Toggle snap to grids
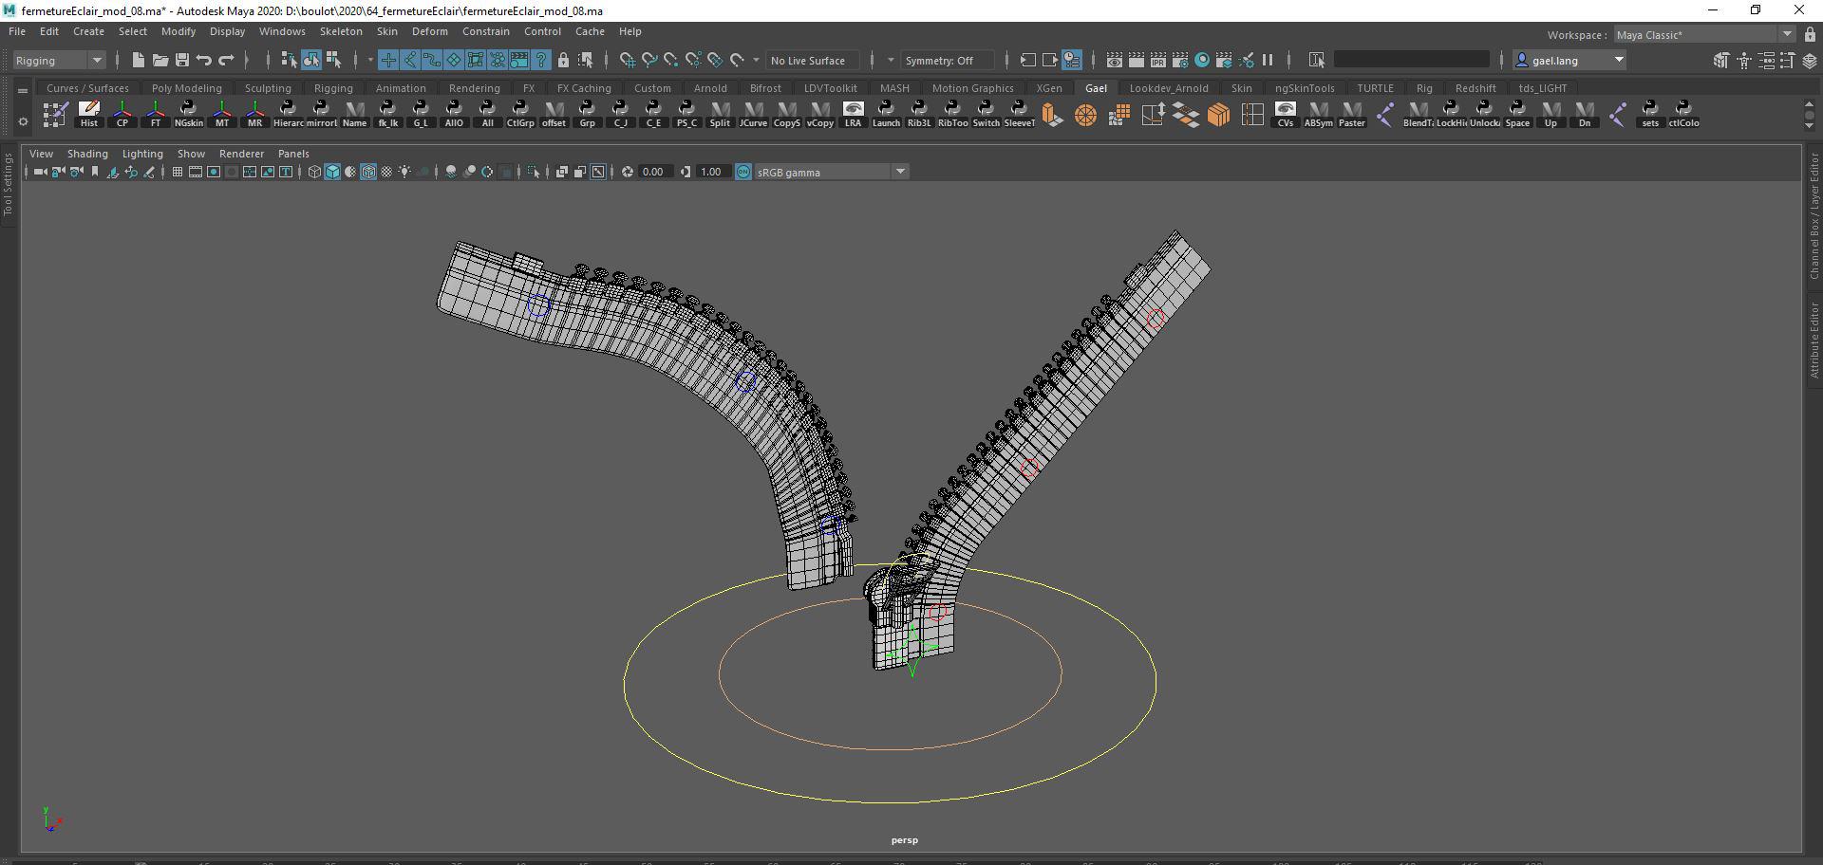The image size is (1823, 865). (x=627, y=60)
